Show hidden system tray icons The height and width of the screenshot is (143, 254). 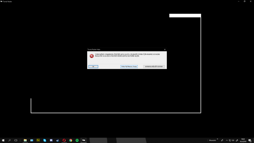click(x=227, y=140)
